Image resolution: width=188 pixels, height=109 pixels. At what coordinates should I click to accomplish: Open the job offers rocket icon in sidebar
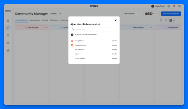click(8, 28)
